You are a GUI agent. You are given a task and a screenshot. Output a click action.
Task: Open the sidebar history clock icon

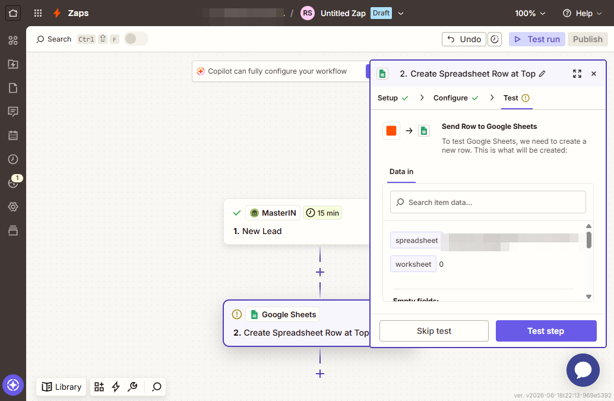coord(13,159)
